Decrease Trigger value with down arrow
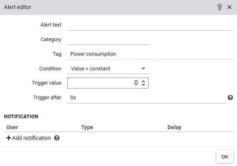The image size is (237, 166). coord(143,85)
